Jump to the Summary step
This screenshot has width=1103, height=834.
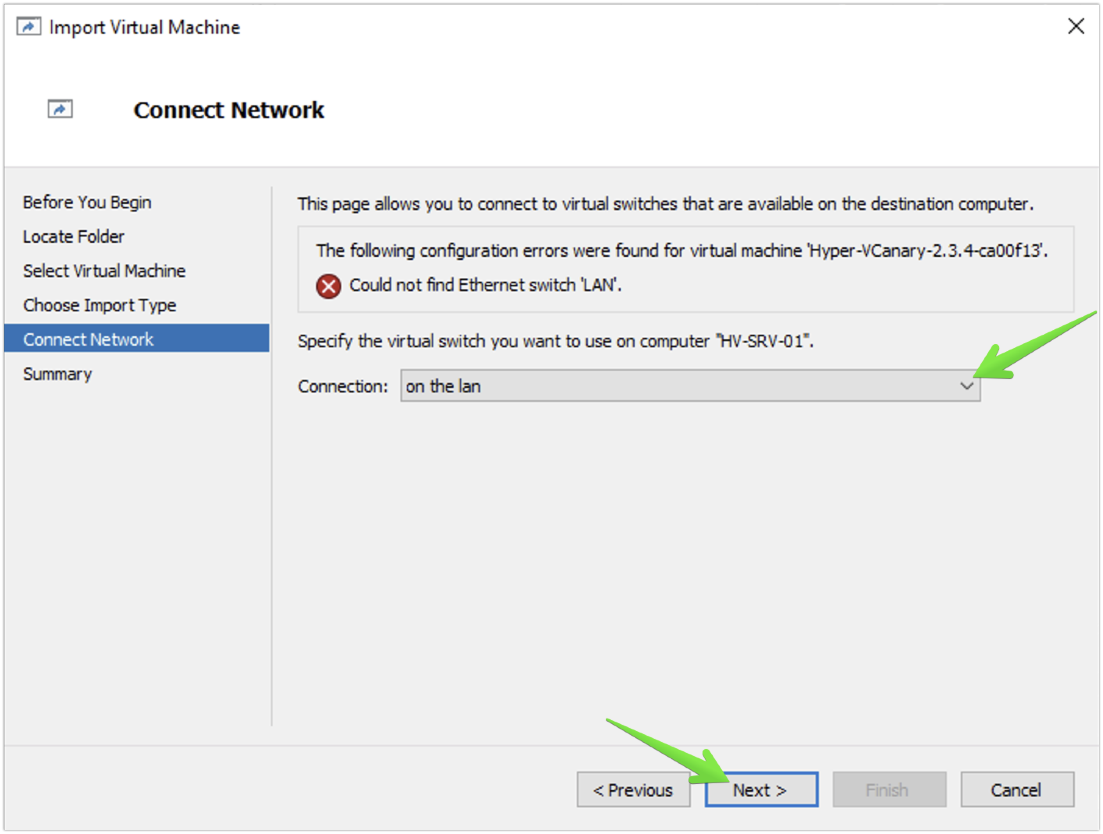click(x=57, y=374)
